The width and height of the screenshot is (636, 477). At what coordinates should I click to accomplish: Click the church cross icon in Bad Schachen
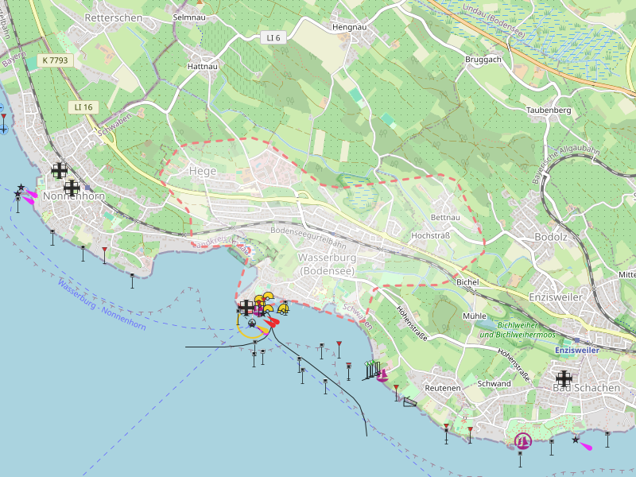pos(564,378)
